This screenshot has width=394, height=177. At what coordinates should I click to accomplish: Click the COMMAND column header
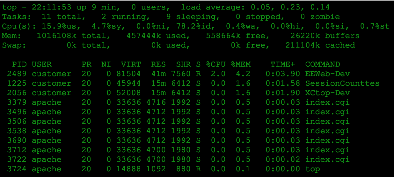click(x=323, y=64)
